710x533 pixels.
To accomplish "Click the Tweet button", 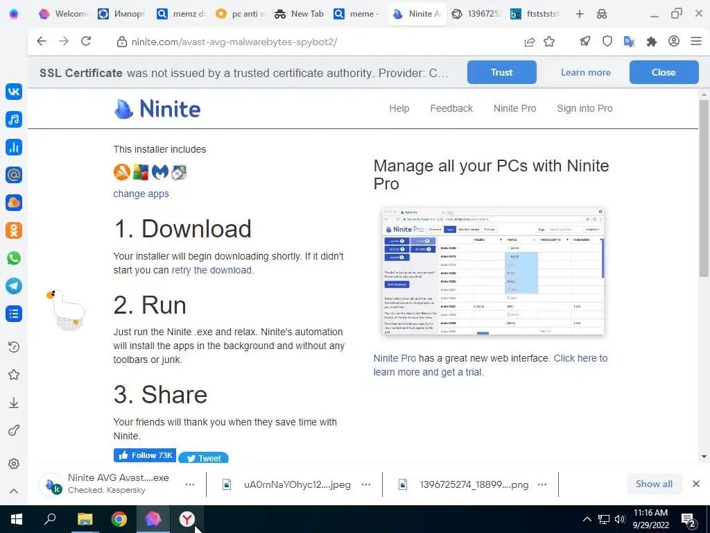I will click(x=203, y=458).
